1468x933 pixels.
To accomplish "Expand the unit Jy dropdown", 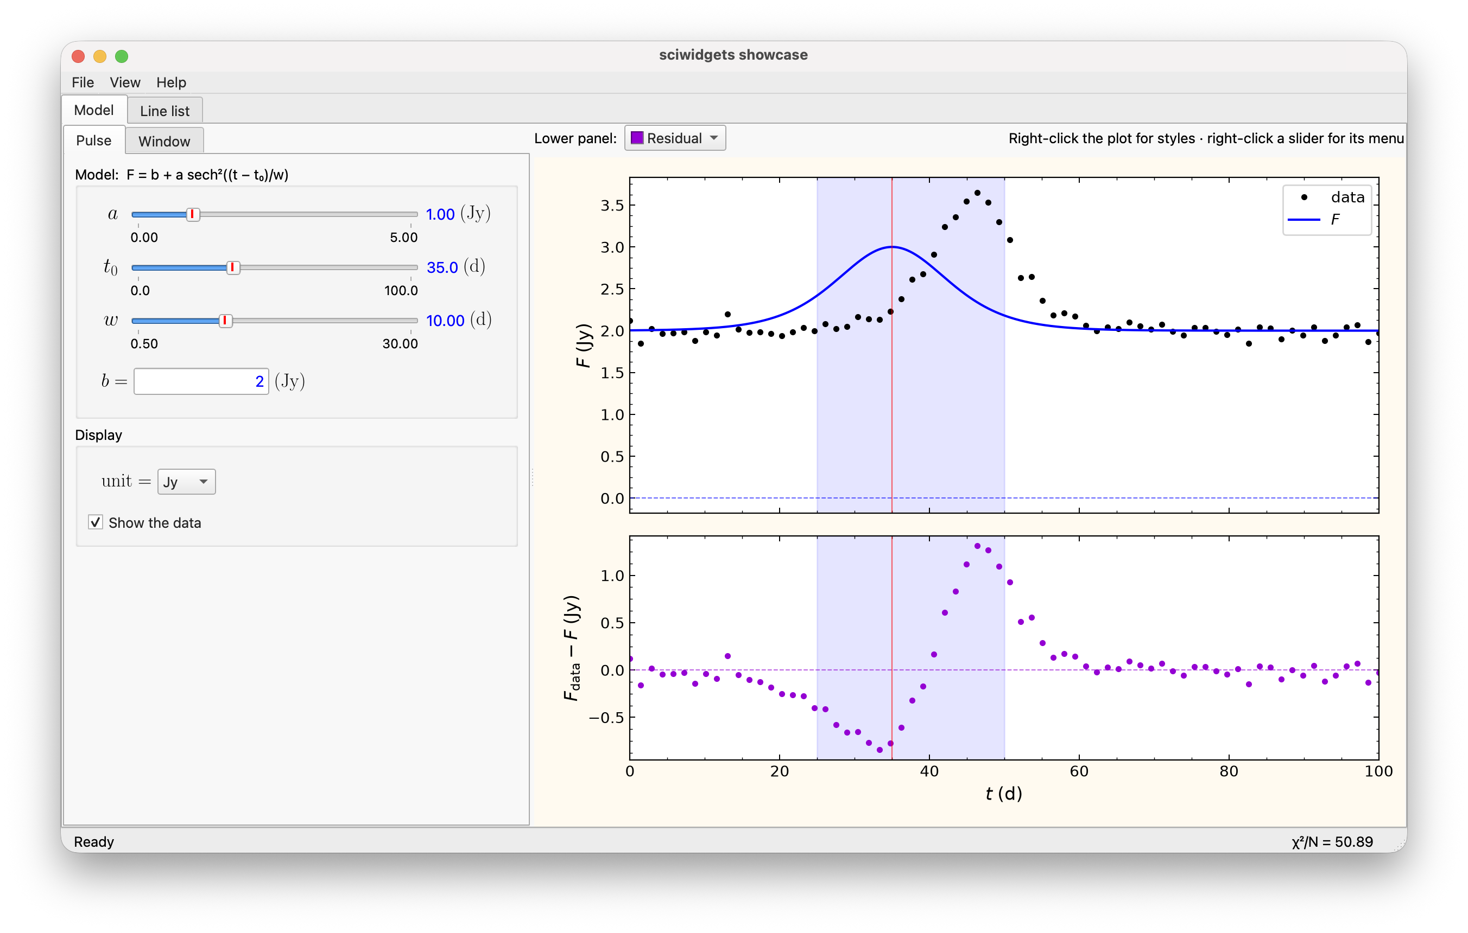I will click(x=186, y=482).
